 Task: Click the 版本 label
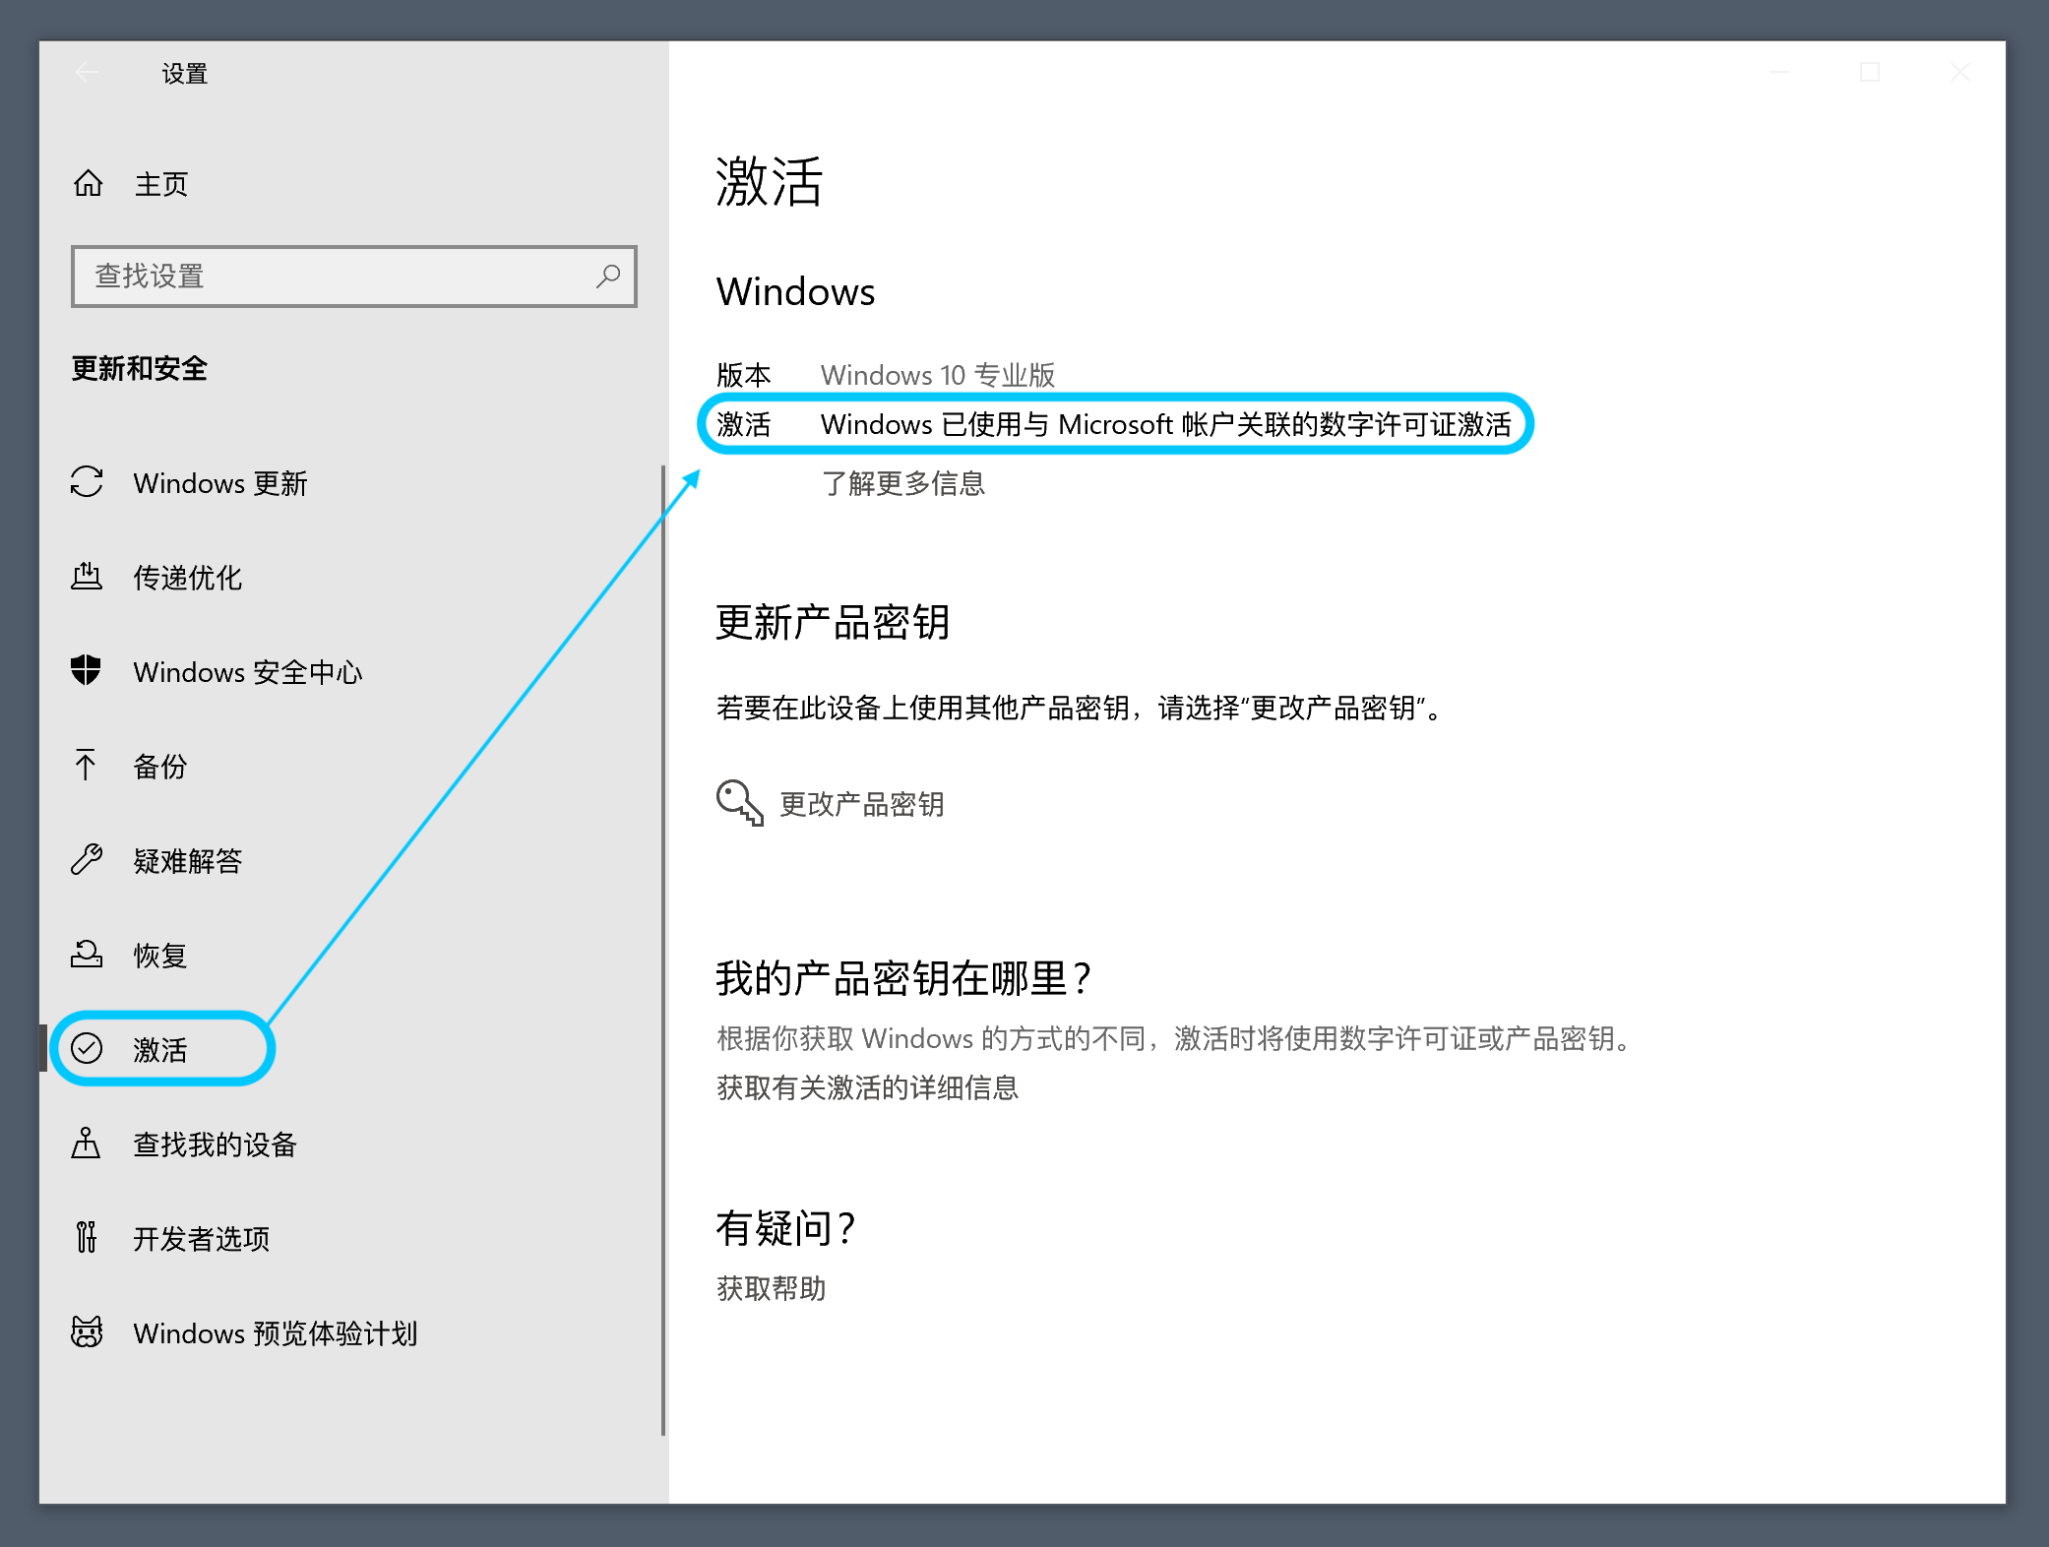[744, 375]
